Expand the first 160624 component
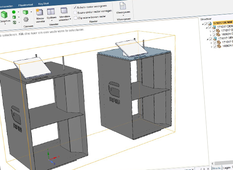The image size is (233, 170). pyautogui.click(x=211, y=35)
